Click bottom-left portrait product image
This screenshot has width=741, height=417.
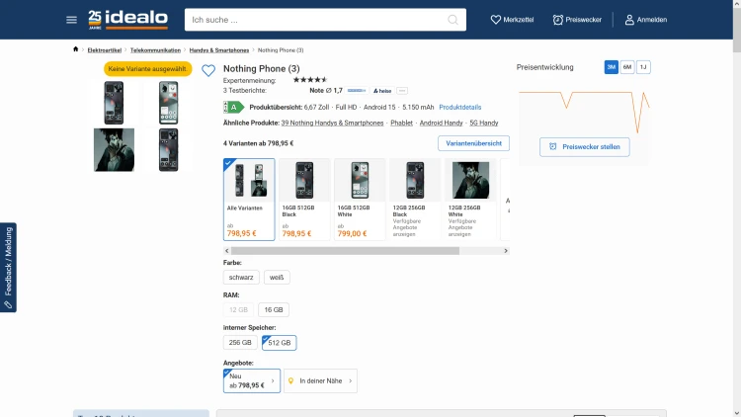(114, 150)
